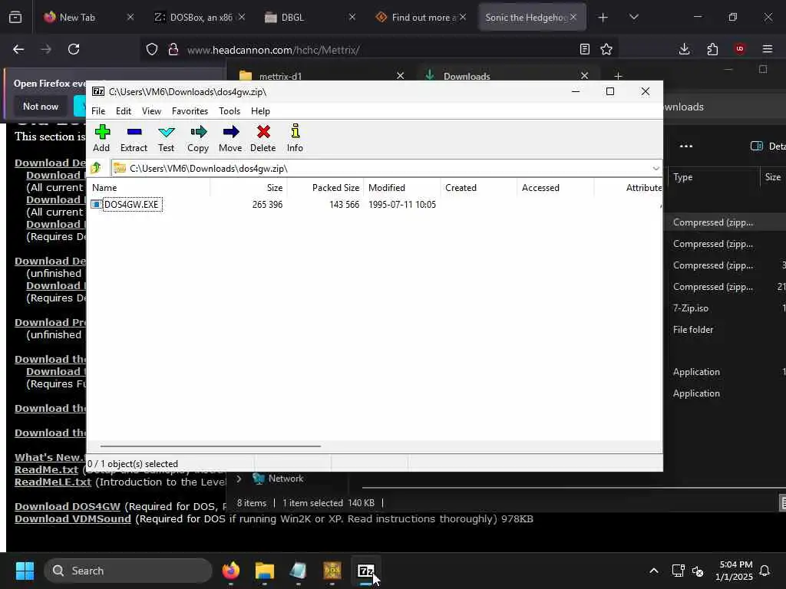Open Firefox recent browsing view icon

(x=15, y=17)
